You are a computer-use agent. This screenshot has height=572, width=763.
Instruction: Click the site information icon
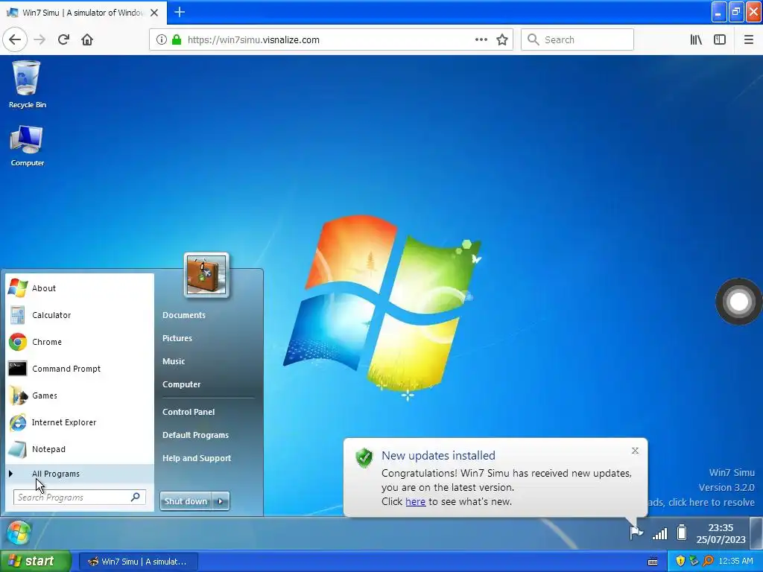[162, 40]
